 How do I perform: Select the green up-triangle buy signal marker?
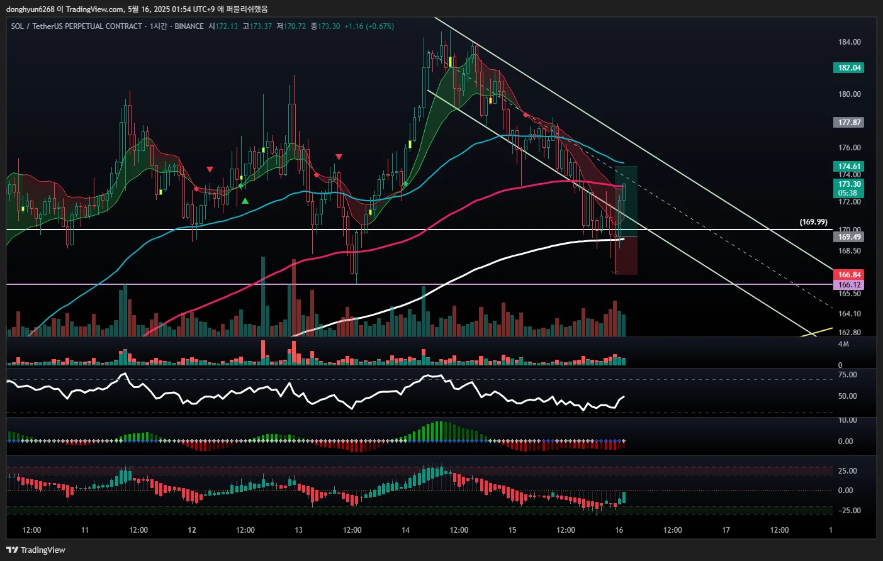click(245, 201)
